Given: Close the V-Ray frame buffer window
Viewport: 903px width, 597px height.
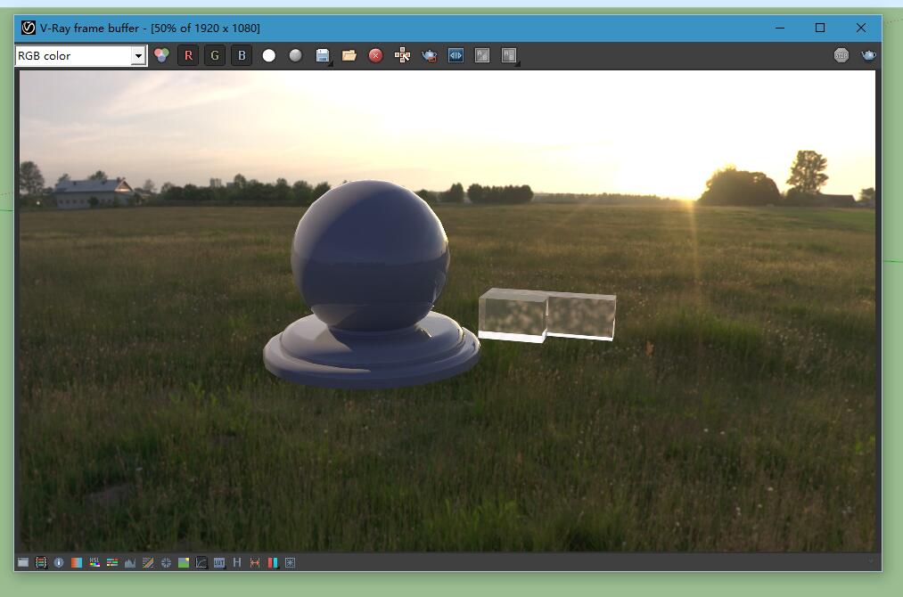Looking at the screenshot, I should pos(861,28).
